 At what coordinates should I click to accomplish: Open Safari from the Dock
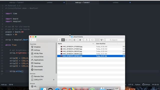[x=57, y=89]
